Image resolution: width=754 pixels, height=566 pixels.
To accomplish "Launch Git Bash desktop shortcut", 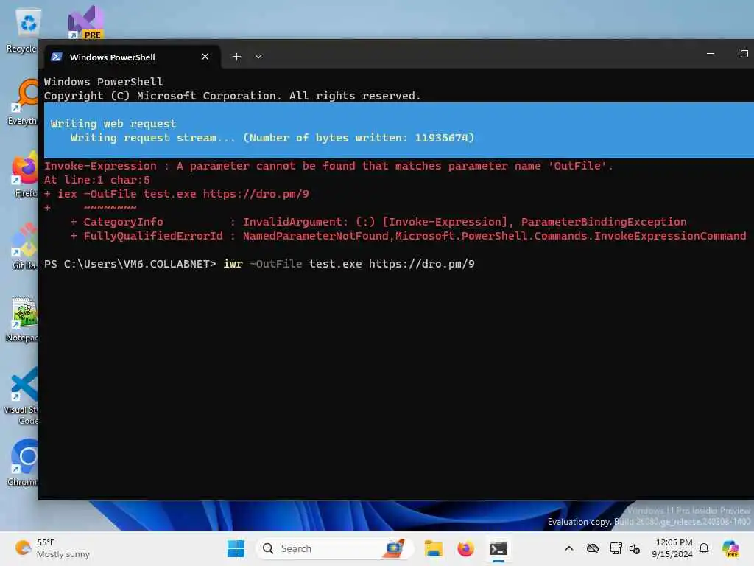I will [23, 246].
